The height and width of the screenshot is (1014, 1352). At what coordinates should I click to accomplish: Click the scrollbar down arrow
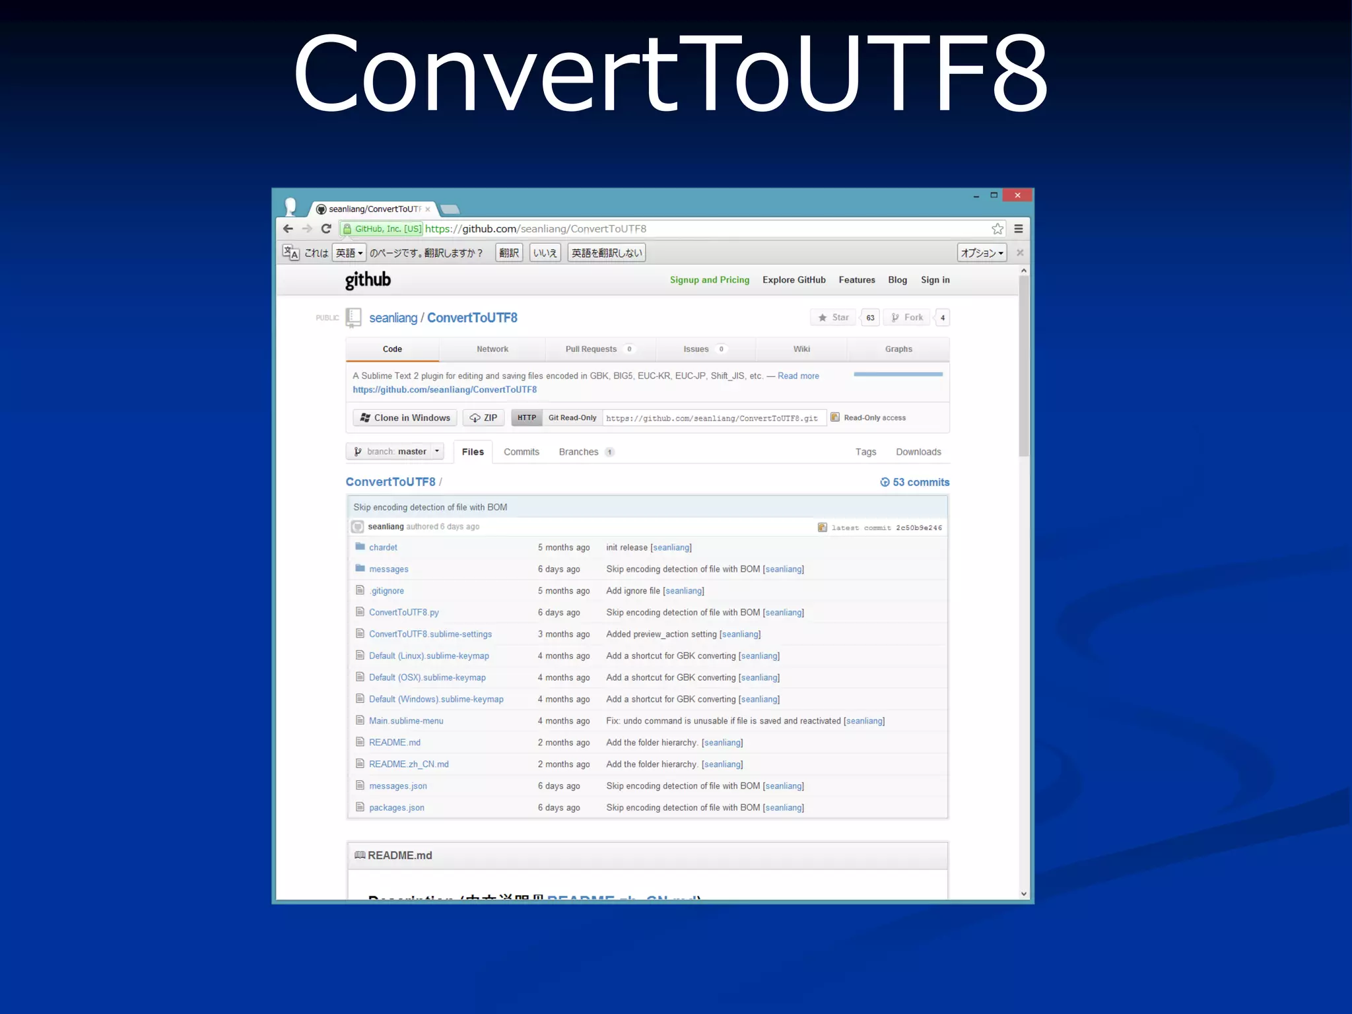click(1024, 894)
